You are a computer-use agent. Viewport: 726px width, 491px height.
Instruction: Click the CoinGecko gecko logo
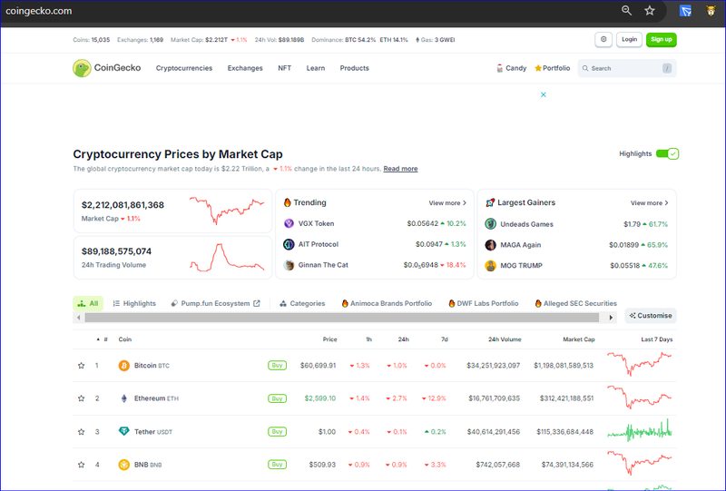(x=82, y=68)
